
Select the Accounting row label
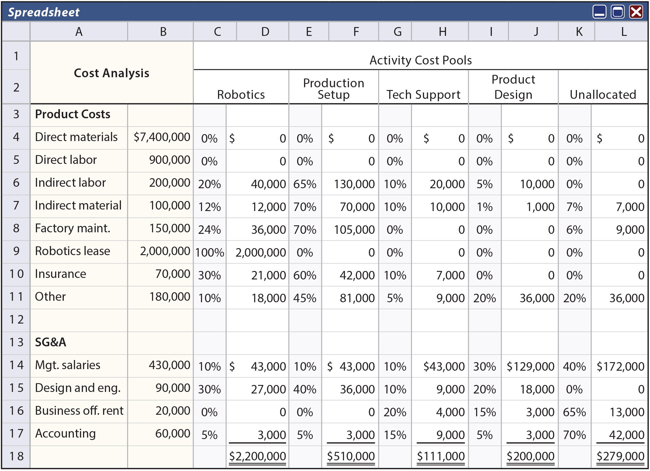tap(65, 434)
